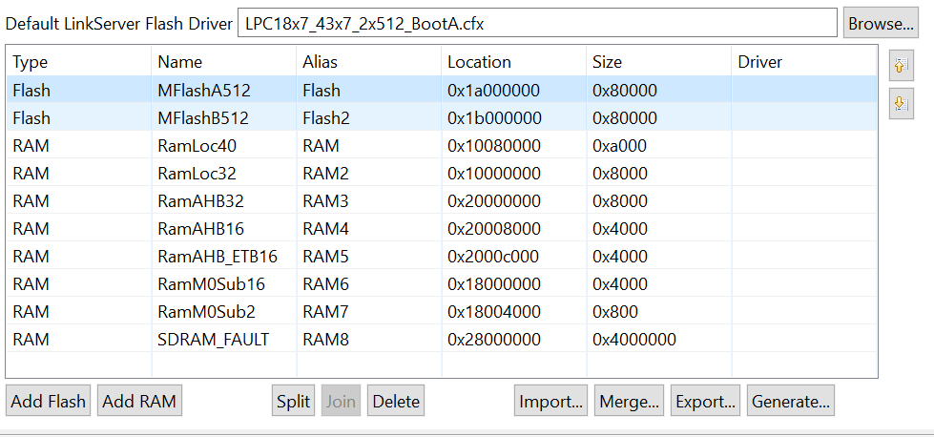This screenshot has width=934, height=437.
Task: Delete the selected memory region
Action: point(396,402)
